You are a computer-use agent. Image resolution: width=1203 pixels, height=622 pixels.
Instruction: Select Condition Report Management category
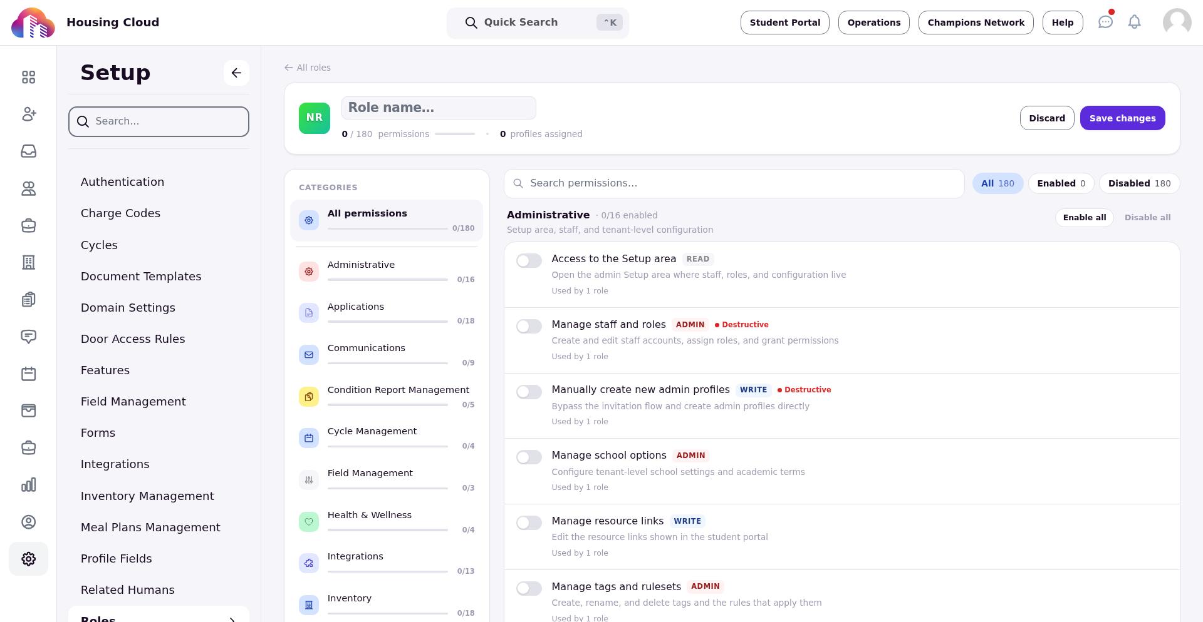pyautogui.click(x=387, y=397)
